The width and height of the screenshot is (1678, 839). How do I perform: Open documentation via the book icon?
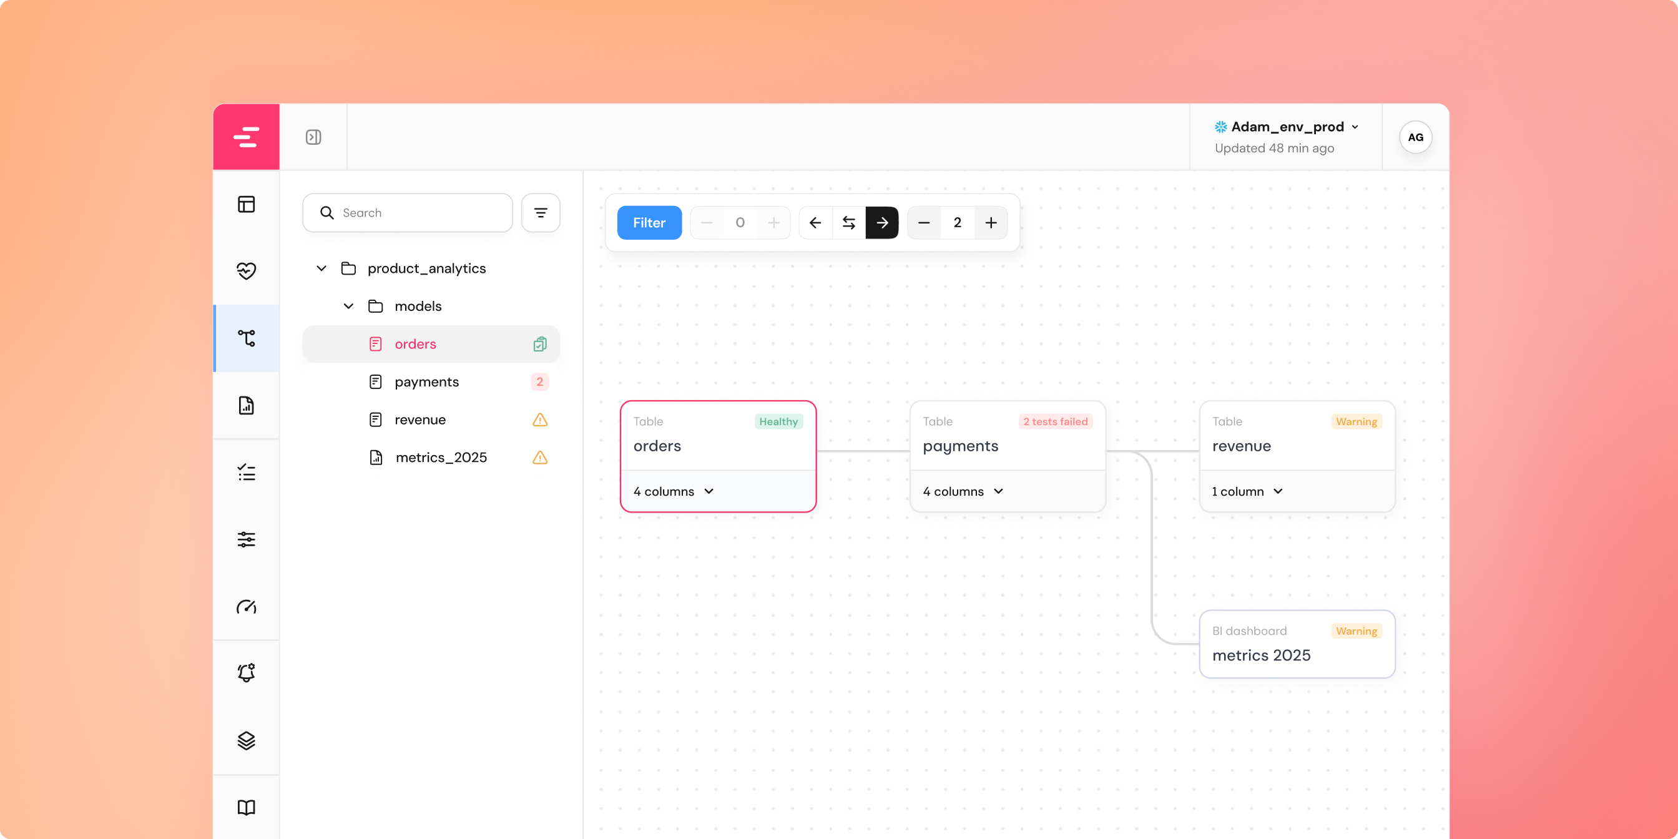click(245, 807)
